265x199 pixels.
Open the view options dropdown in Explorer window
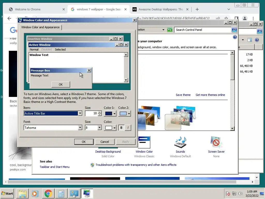coord(243,40)
